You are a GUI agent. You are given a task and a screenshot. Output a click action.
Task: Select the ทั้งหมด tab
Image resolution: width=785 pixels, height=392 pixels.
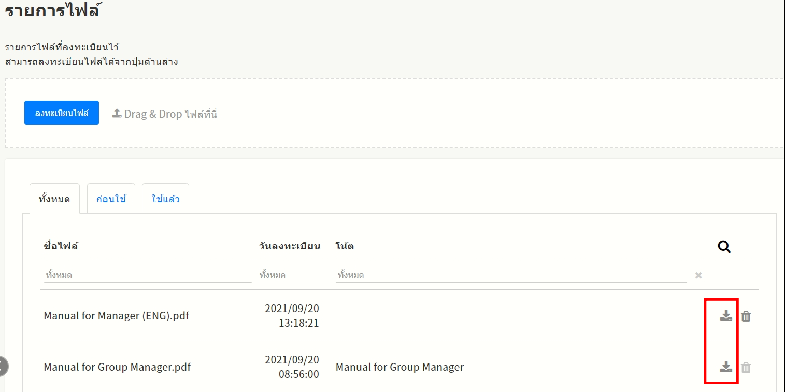[x=54, y=199]
